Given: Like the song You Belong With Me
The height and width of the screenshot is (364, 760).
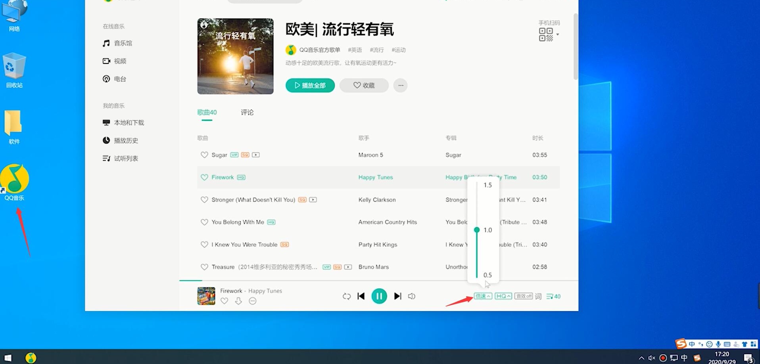Looking at the screenshot, I should tap(204, 222).
